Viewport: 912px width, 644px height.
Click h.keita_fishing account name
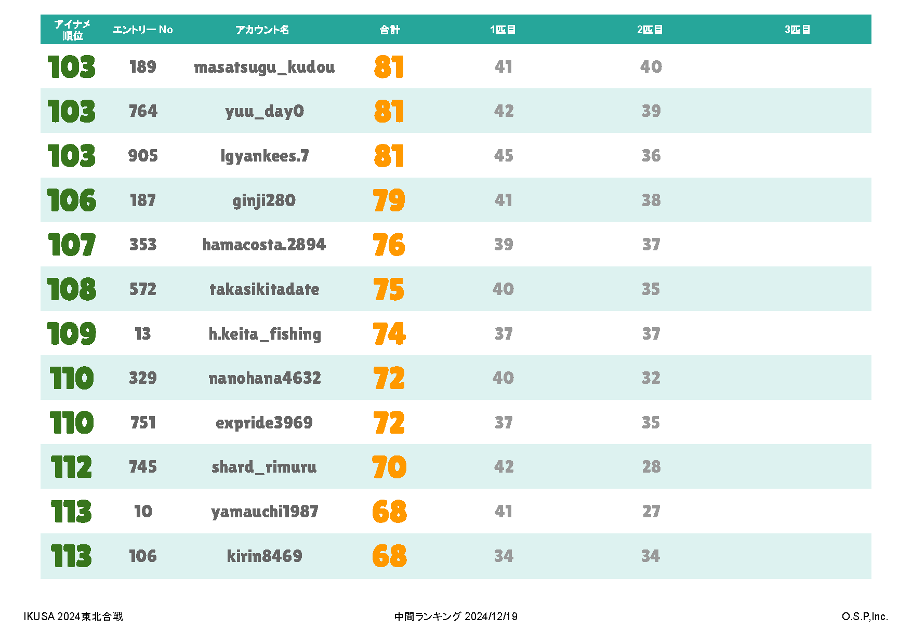click(265, 334)
